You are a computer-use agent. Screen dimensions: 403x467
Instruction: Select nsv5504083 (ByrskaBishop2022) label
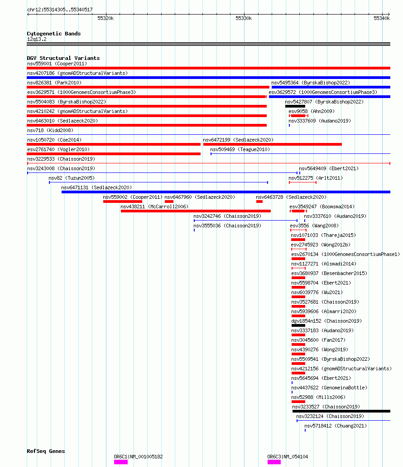click(x=67, y=102)
